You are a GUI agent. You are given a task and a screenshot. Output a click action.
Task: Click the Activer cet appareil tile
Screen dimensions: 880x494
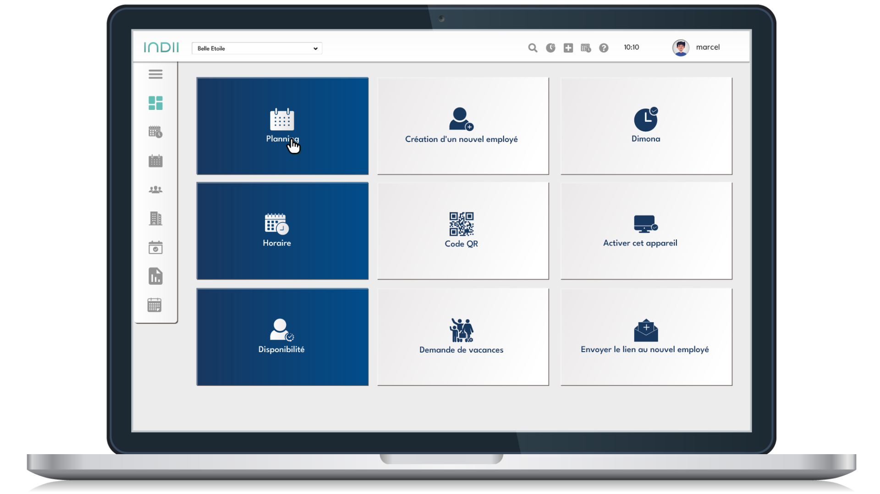(646, 231)
